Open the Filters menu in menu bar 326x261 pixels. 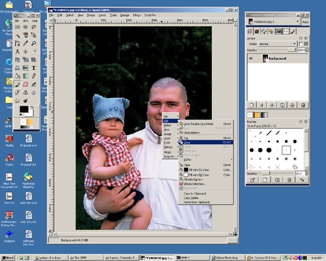click(x=137, y=15)
